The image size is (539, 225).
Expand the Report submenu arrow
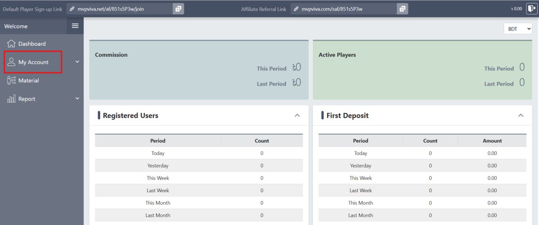click(x=77, y=99)
